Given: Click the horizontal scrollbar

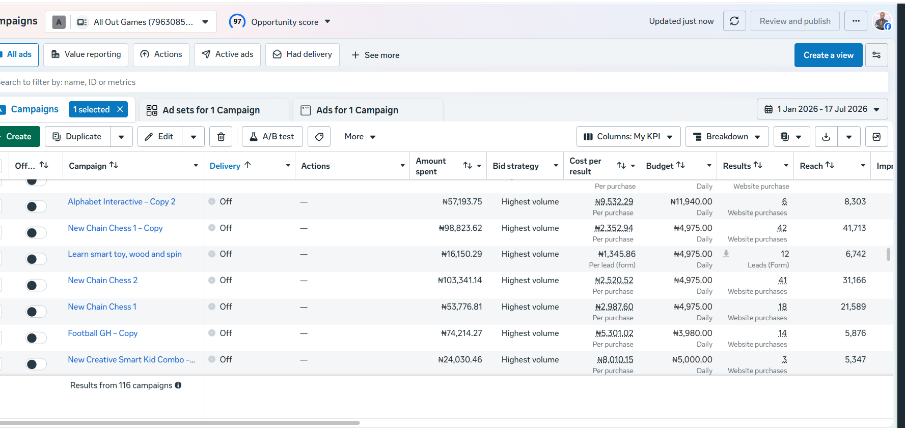Looking at the screenshot, I should 180,422.
